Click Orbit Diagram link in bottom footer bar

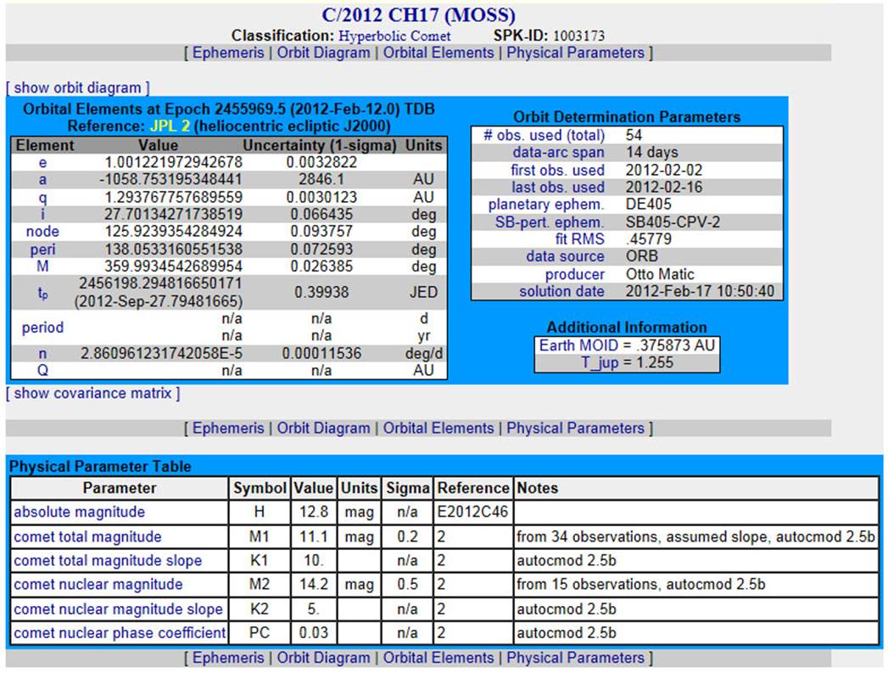(x=323, y=658)
